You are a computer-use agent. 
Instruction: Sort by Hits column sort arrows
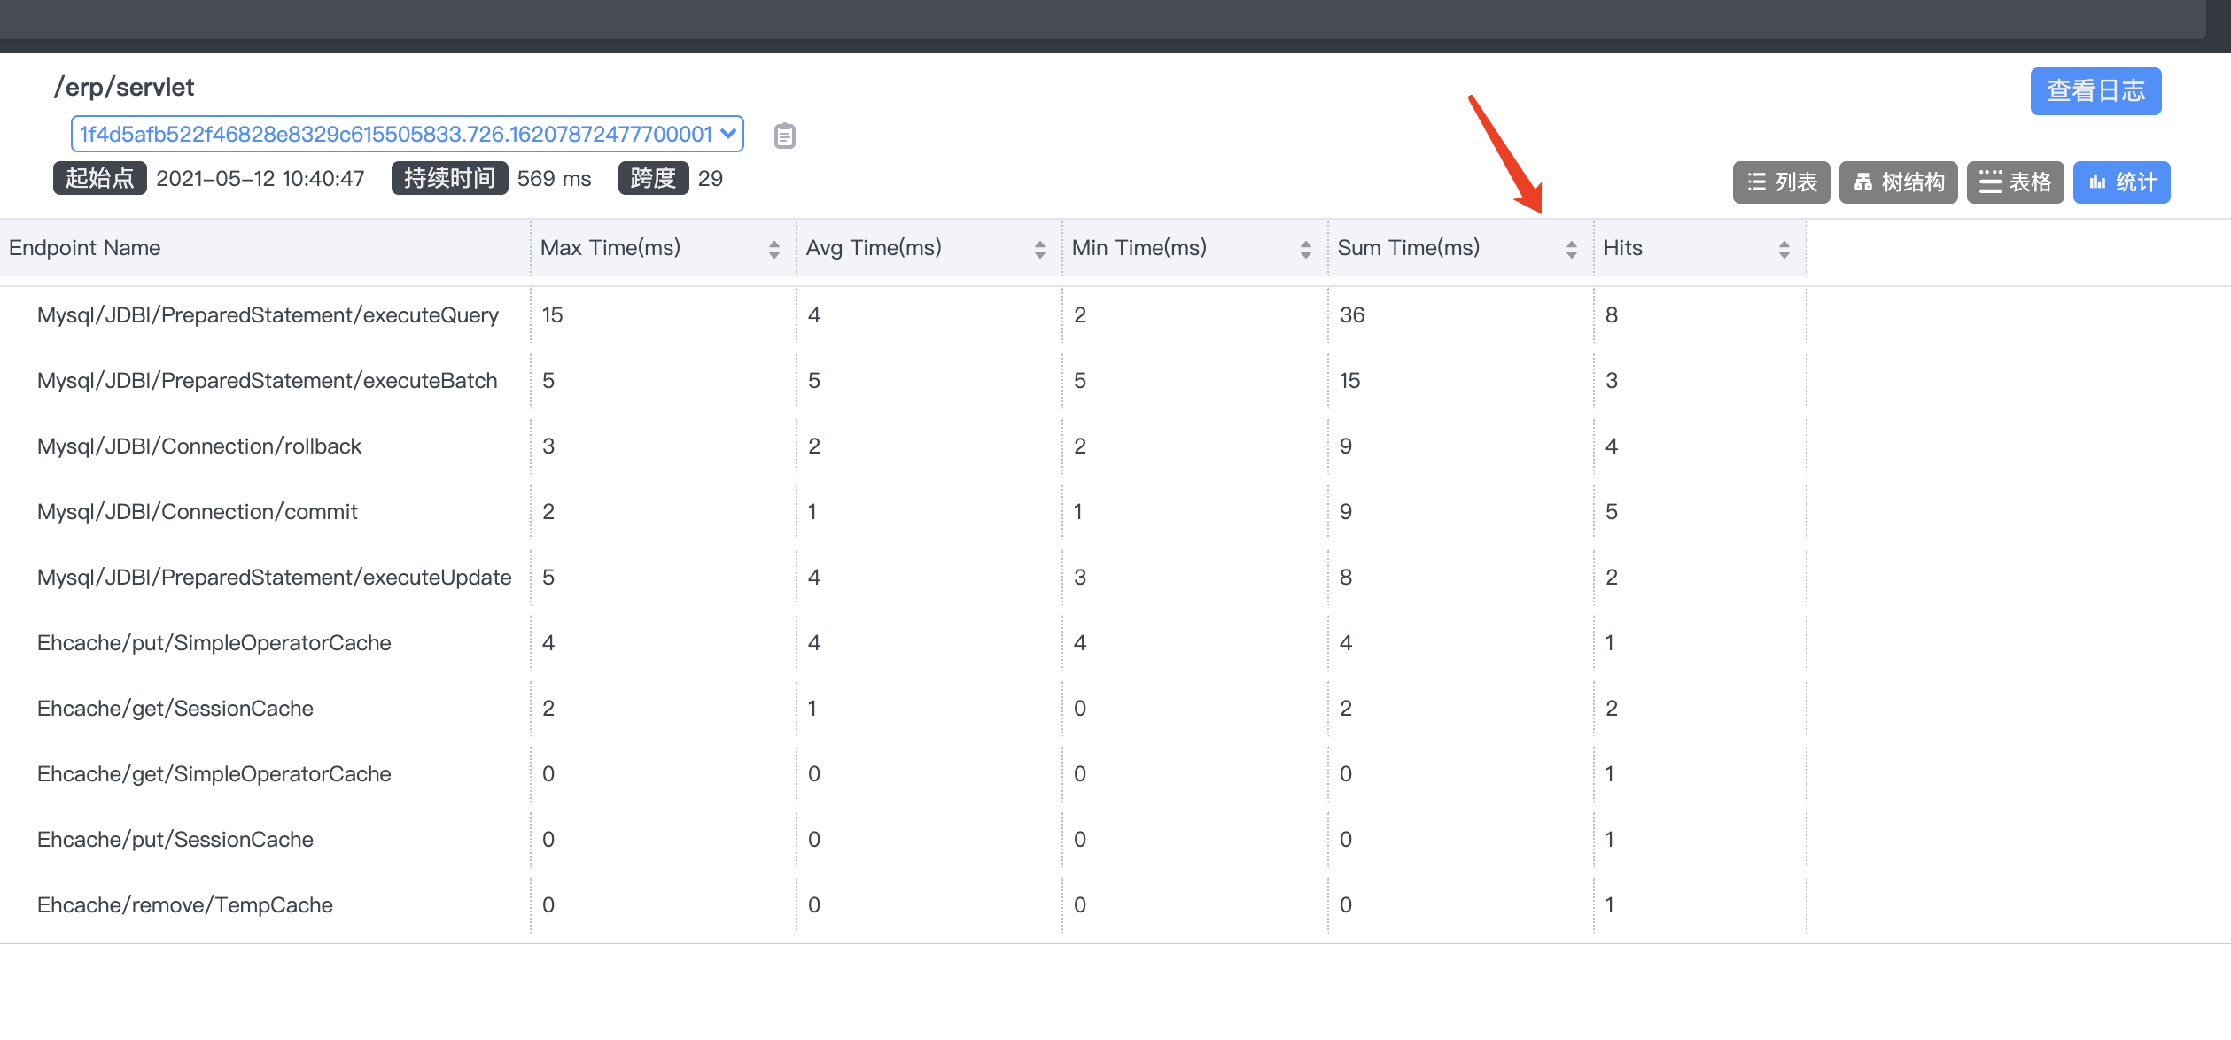click(1784, 250)
